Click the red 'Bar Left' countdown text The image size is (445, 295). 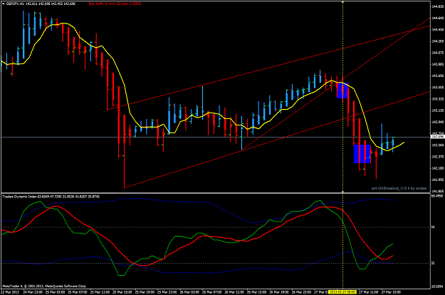tap(115, 4)
